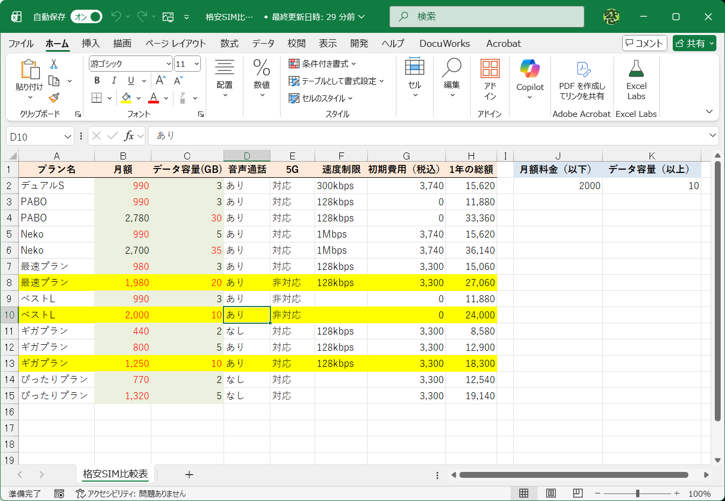Apply bold formatting
This screenshot has width=725, height=501.
[x=96, y=81]
